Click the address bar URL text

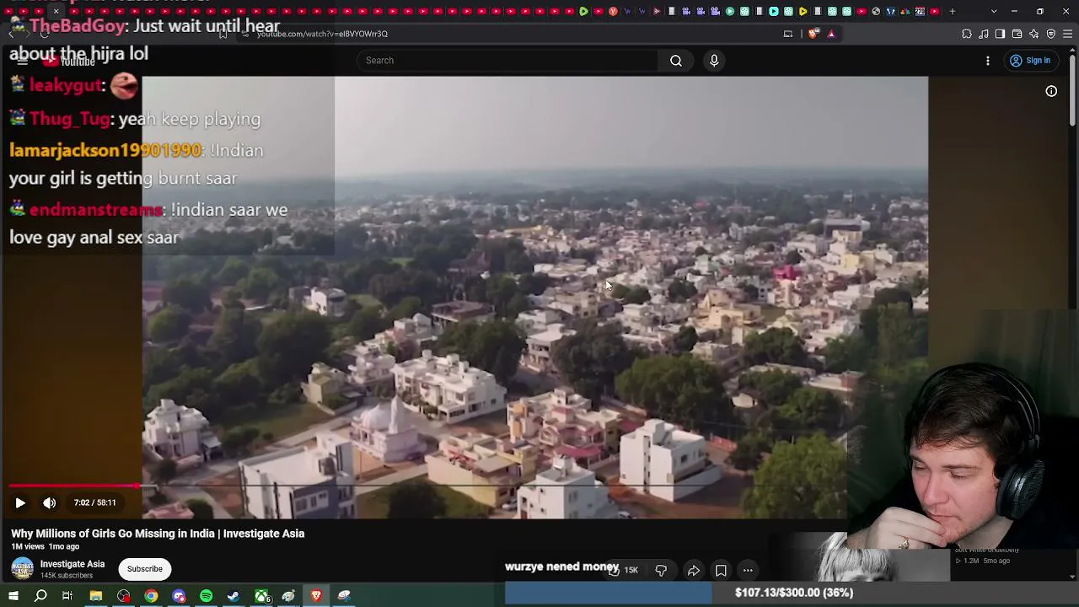coord(322,34)
